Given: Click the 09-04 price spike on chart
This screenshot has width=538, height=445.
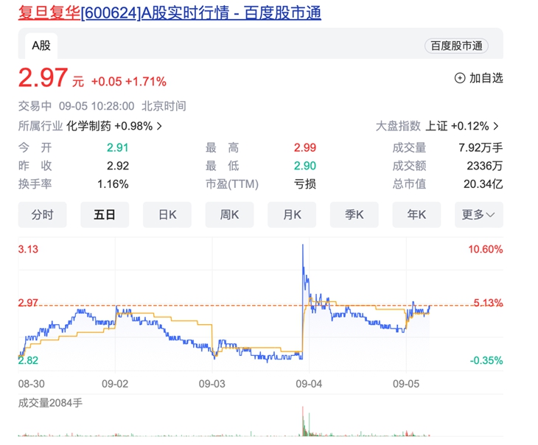Looking at the screenshot, I should tap(303, 246).
